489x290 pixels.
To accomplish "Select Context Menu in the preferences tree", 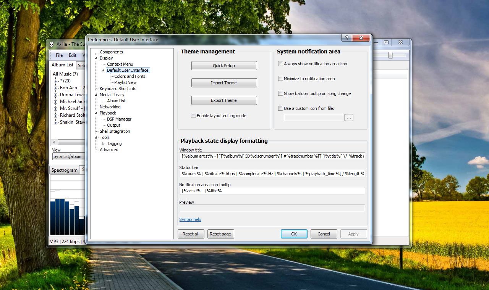I will coord(120,64).
